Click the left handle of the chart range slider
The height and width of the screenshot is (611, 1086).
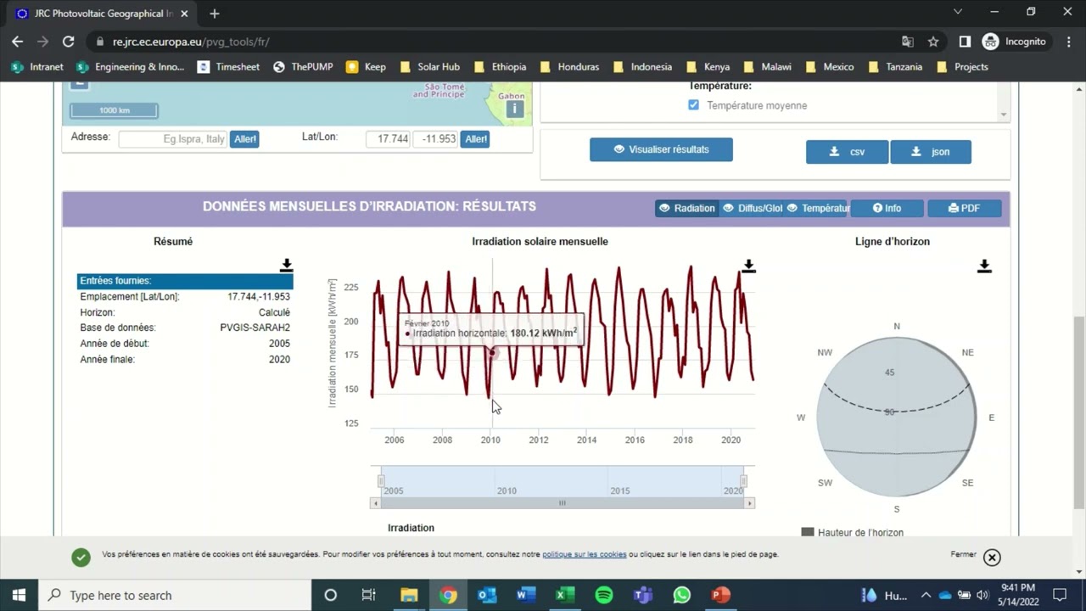coord(381,481)
